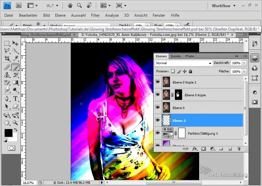Open the Layers panel options menu
Screen dimensions: 262x186
tap(245, 56)
